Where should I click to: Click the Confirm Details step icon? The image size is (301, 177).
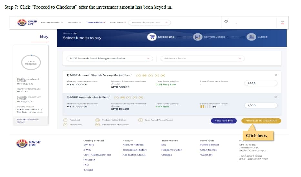[x=197, y=37]
